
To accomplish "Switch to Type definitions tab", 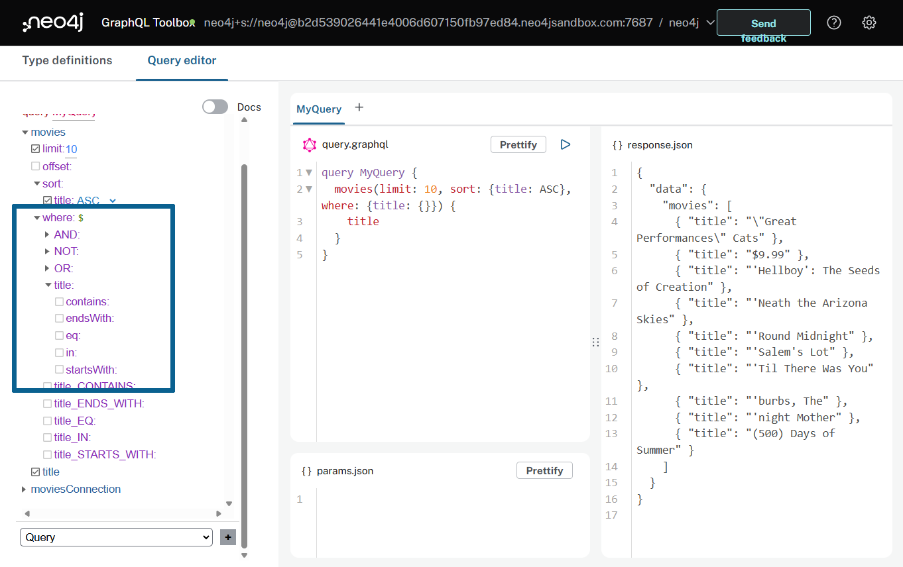I will tap(67, 60).
